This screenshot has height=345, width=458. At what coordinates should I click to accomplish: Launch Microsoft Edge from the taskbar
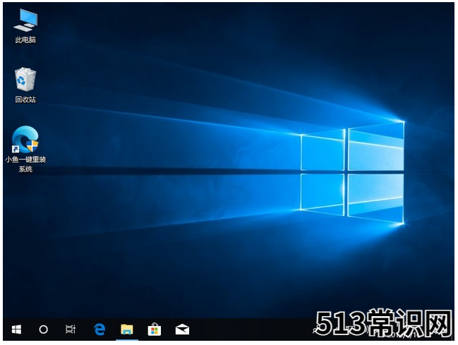tap(100, 329)
